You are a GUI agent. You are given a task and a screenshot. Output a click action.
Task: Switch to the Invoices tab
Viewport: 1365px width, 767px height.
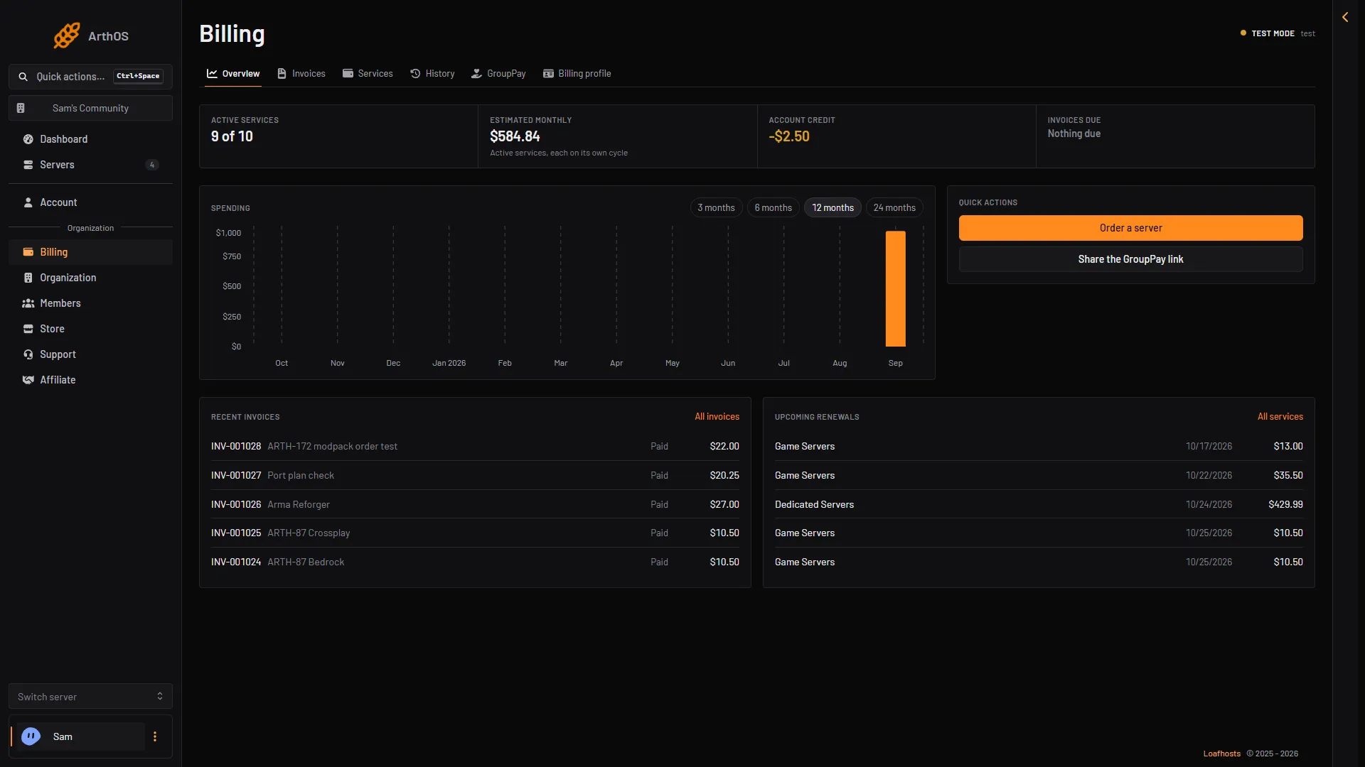click(x=301, y=73)
